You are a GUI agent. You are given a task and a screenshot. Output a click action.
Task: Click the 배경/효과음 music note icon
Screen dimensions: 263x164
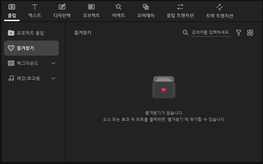(11, 78)
